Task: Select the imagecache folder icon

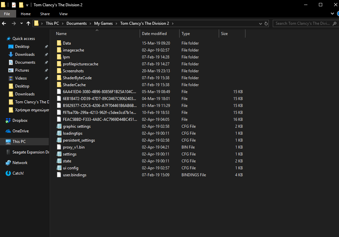Action: 59,50
